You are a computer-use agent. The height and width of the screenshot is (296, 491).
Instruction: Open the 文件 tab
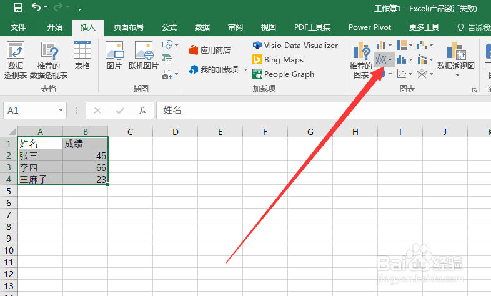coord(18,27)
